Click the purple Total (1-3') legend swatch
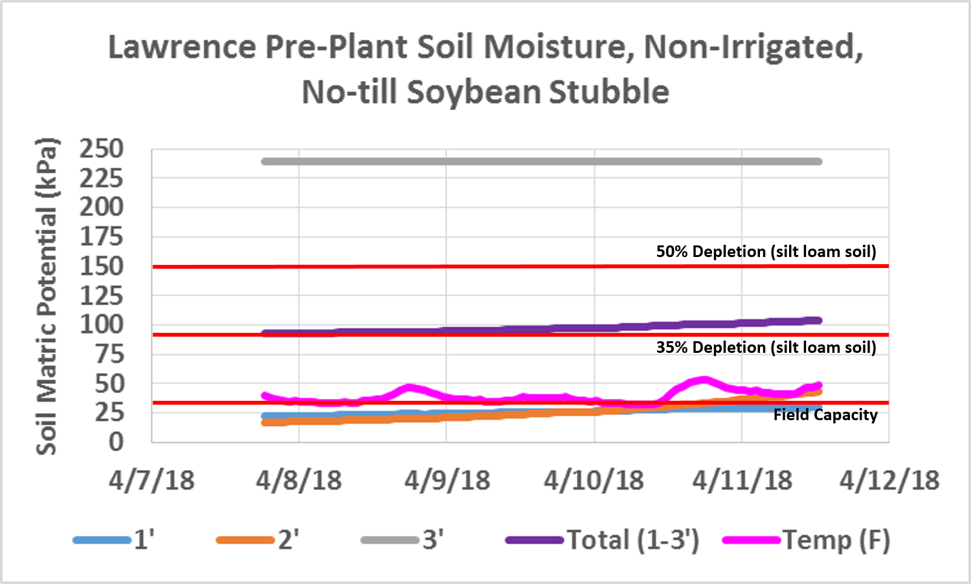The height and width of the screenshot is (584, 971). pyautogui.click(x=534, y=540)
